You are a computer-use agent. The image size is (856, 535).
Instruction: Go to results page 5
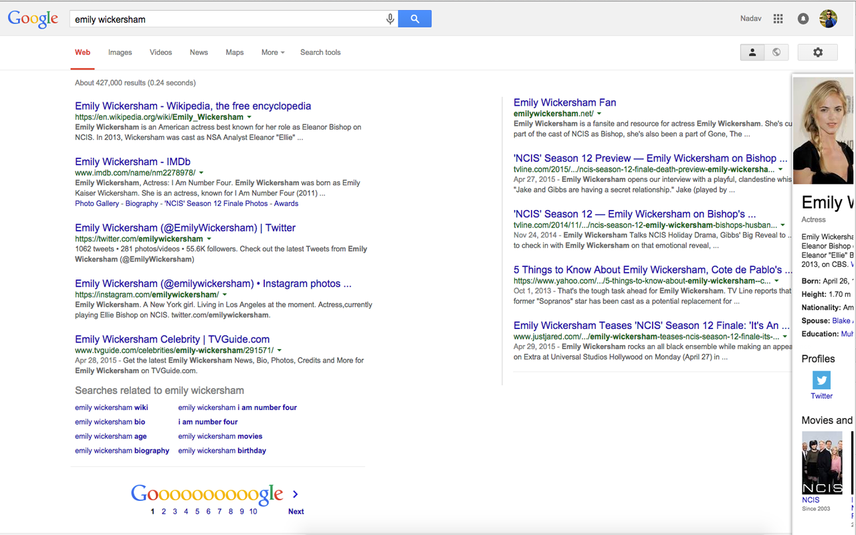pos(197,512)
